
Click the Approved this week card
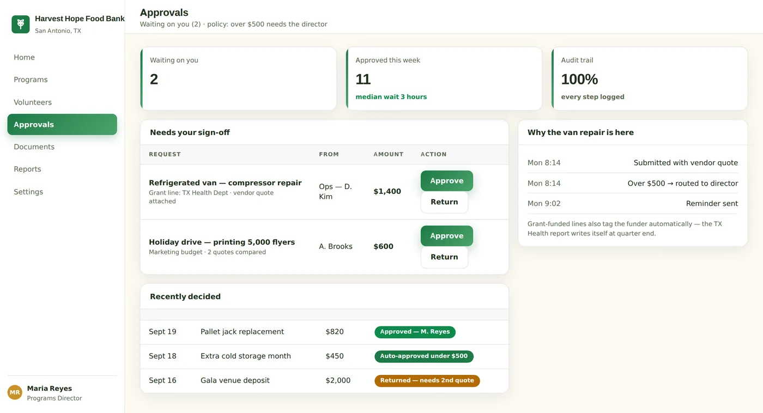pyautogui.click(x=444, y=78)
